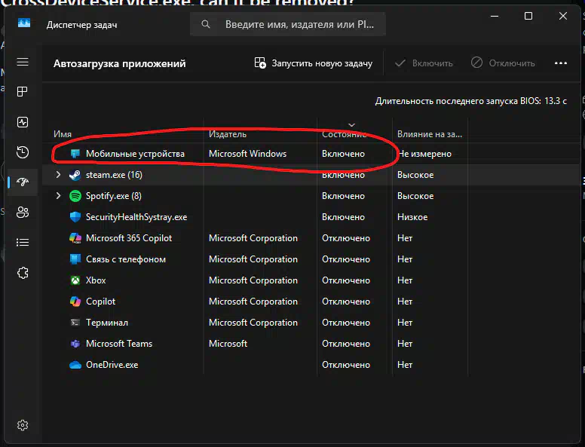Viewport: 585px width, 447px height.
Task: Go to the Processes page icon
Action: click(x=23, y=92)
